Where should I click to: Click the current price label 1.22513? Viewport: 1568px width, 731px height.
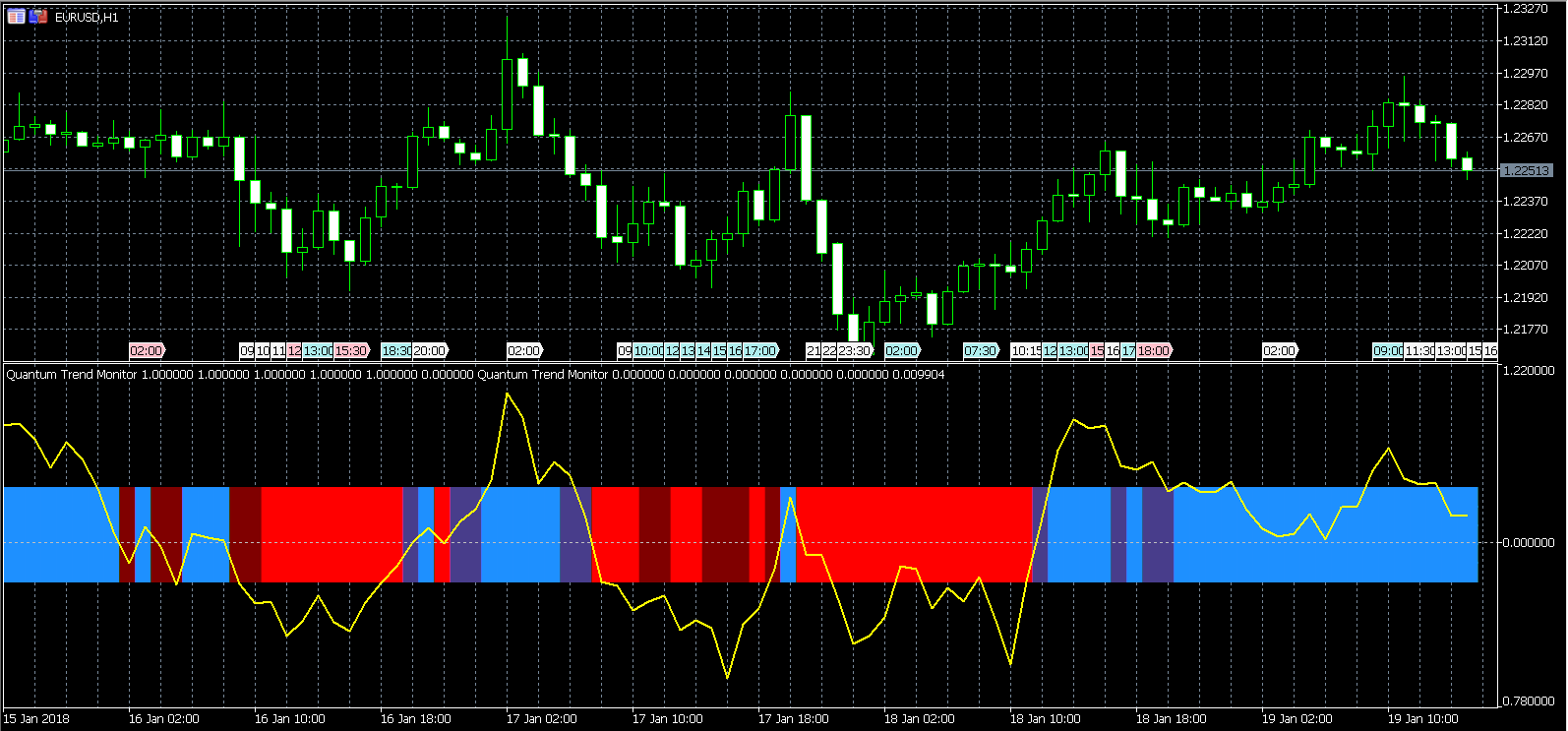1526,170
